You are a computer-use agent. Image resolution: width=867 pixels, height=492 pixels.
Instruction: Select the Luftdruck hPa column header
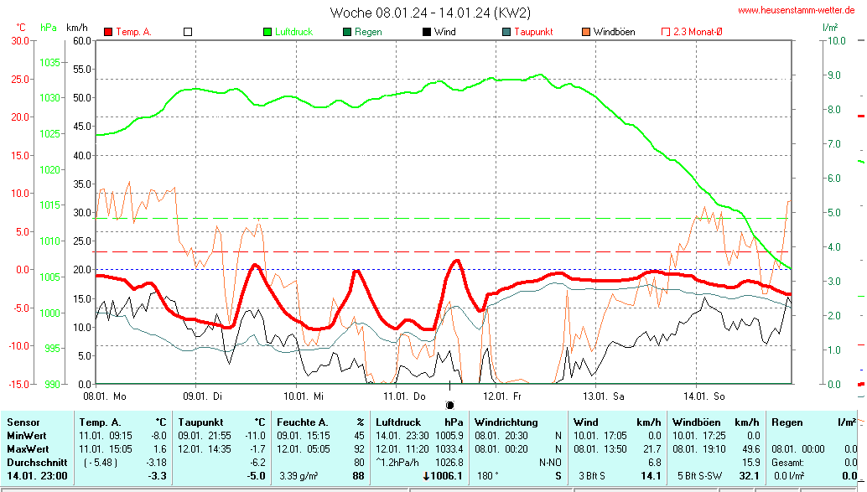pyautogui.click(x=418, y=422)
